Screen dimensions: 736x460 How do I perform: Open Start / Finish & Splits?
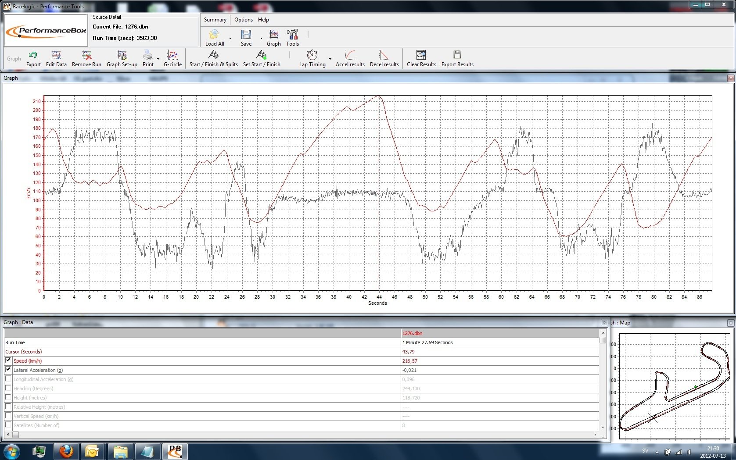213,59
